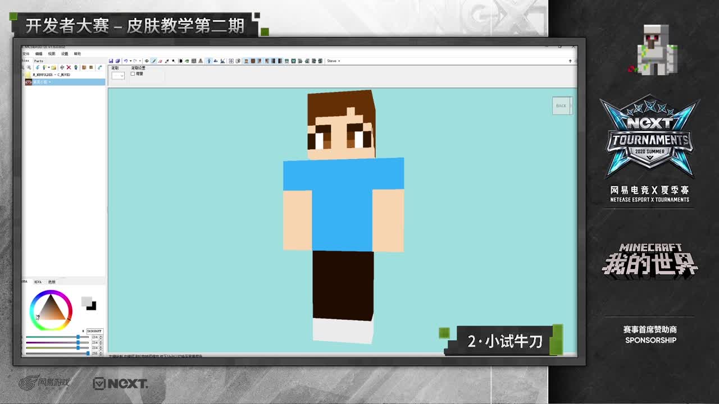Undo the last action
Viewport: 719px width, 404px height.
tap(125, 61)
